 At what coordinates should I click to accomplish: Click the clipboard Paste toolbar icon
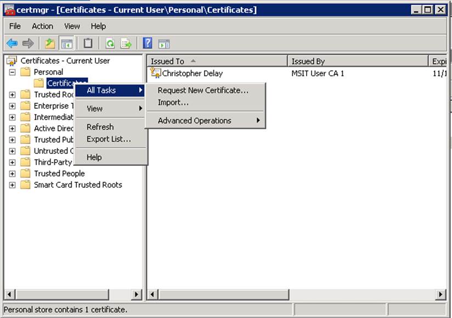(x=88, y=43)
